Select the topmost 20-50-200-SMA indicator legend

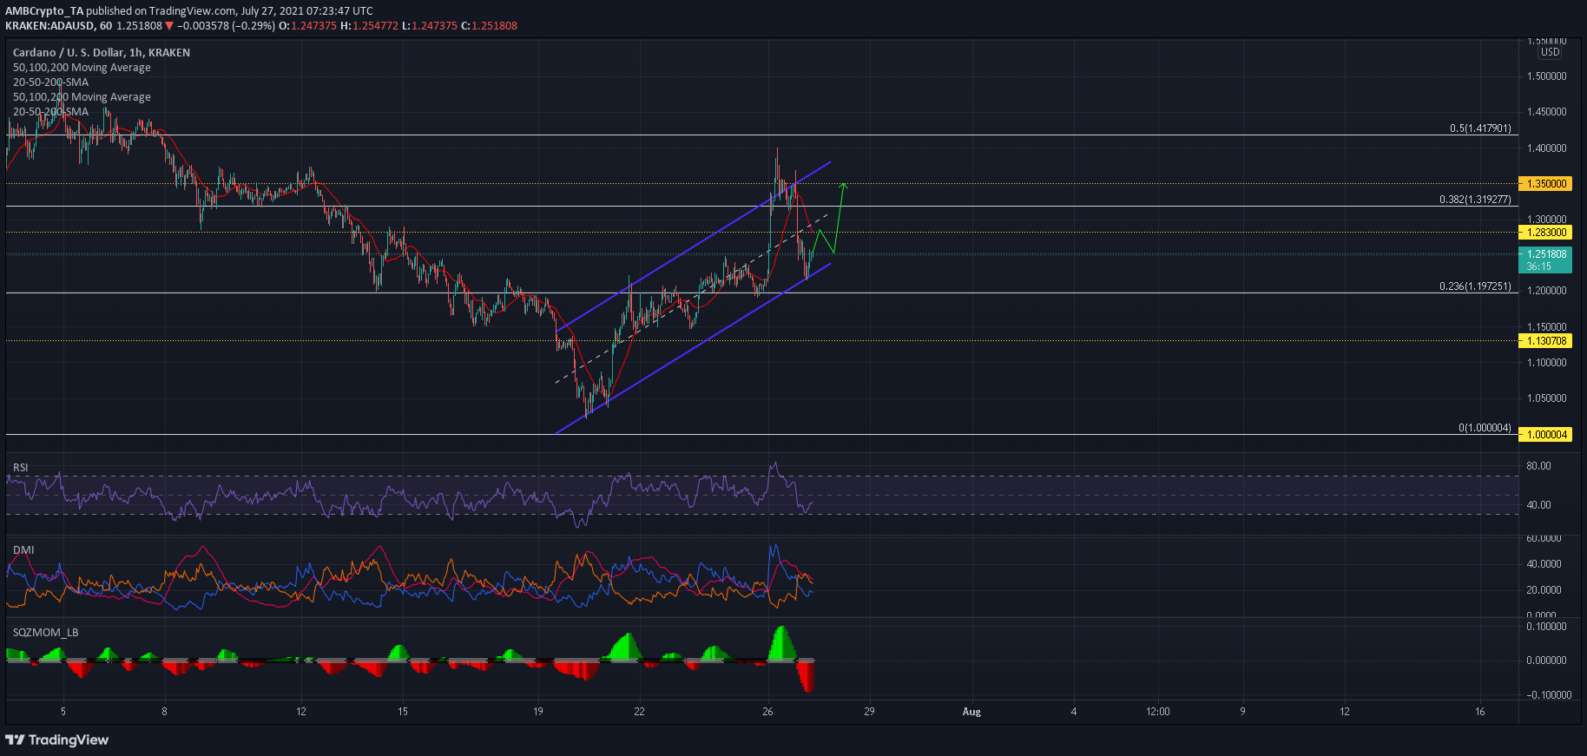click(50, 82)
